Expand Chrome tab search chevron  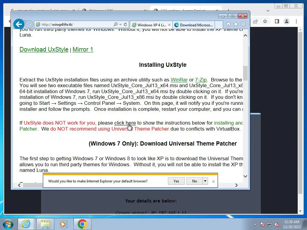click(x=268, y=11)
